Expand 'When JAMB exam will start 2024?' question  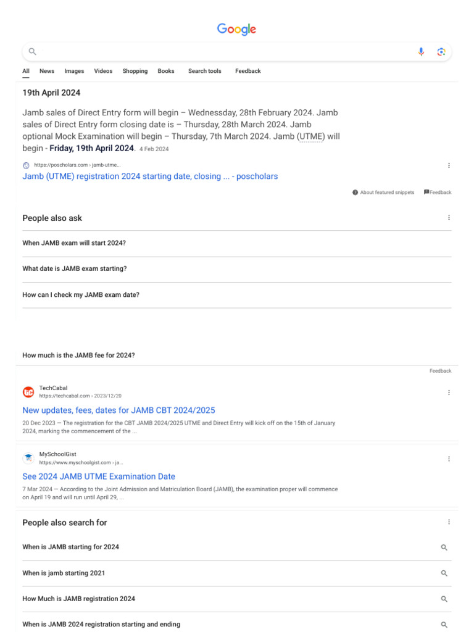74,243
